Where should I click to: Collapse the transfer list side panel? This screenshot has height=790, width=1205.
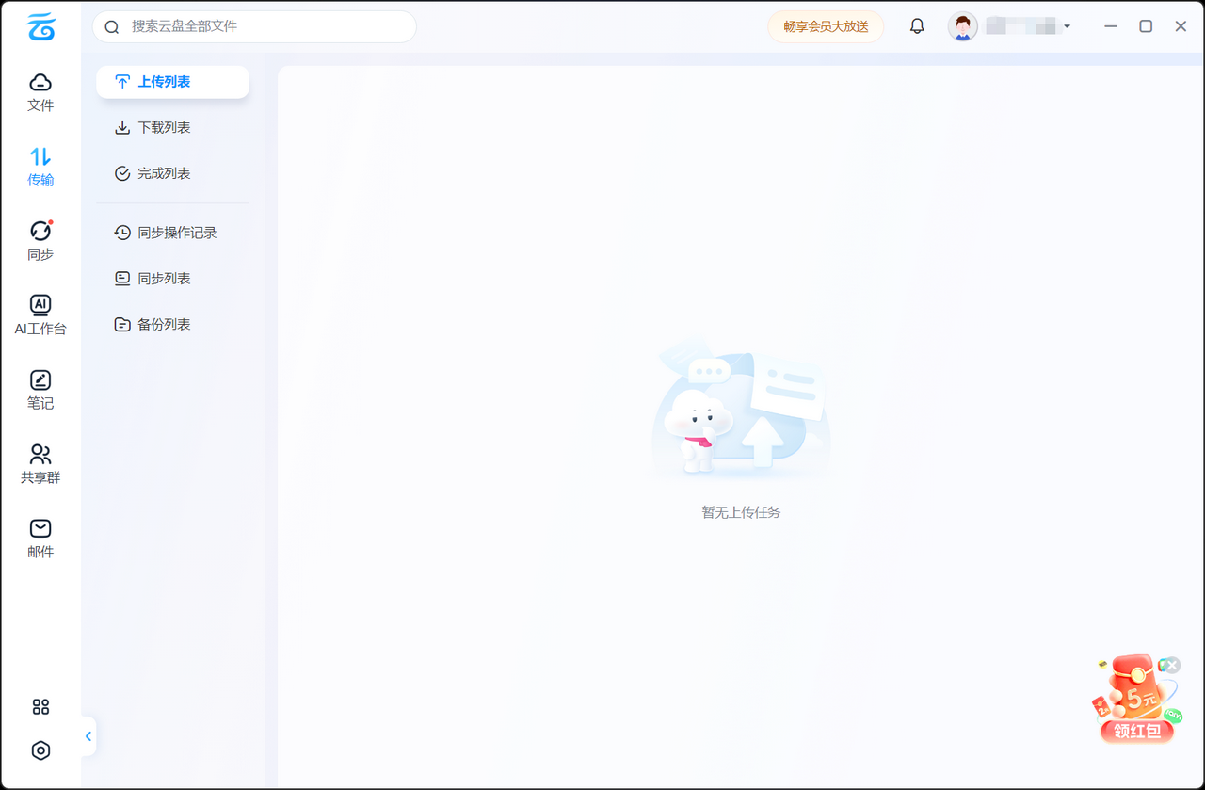[88, 736]
